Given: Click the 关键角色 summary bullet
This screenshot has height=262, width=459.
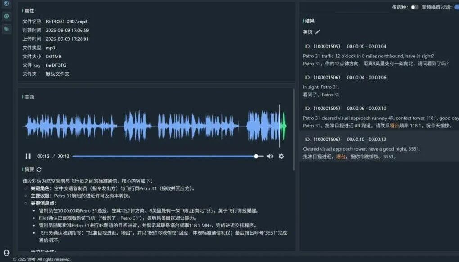Looking at the screenshot, I should pyautogui.click(x=113, y=188).
